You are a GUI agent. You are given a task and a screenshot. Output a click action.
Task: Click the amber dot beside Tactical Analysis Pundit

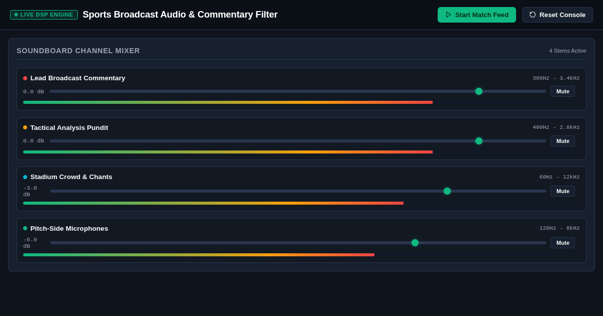(25, 127)
